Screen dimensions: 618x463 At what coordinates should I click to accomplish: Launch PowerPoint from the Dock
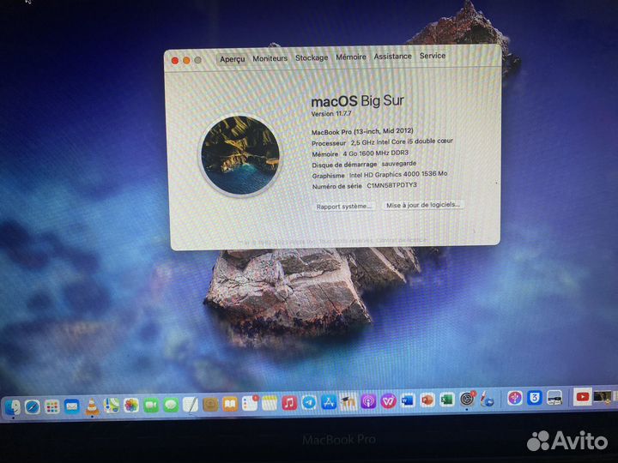pyautogui.click(x=427, y=400)
